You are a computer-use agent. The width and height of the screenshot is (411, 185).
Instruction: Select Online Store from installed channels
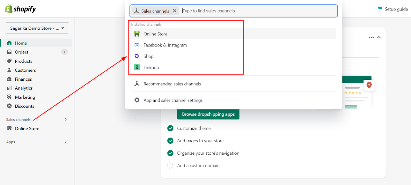[233, 34]
